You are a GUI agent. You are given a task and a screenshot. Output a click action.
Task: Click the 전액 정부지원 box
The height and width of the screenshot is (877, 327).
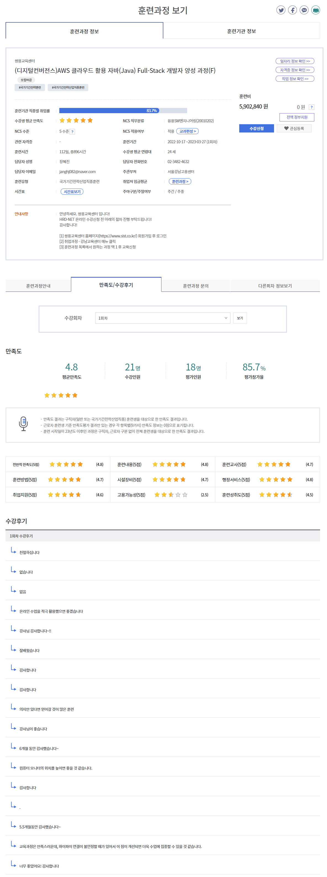[296, 117]
